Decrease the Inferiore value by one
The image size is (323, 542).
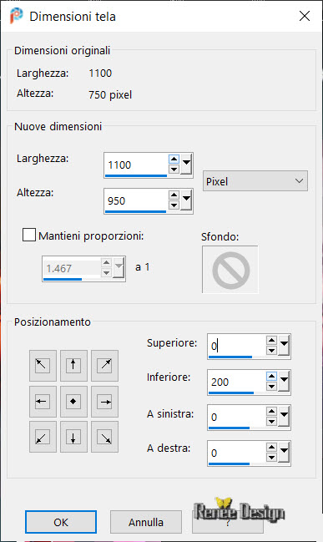[271, 386]
